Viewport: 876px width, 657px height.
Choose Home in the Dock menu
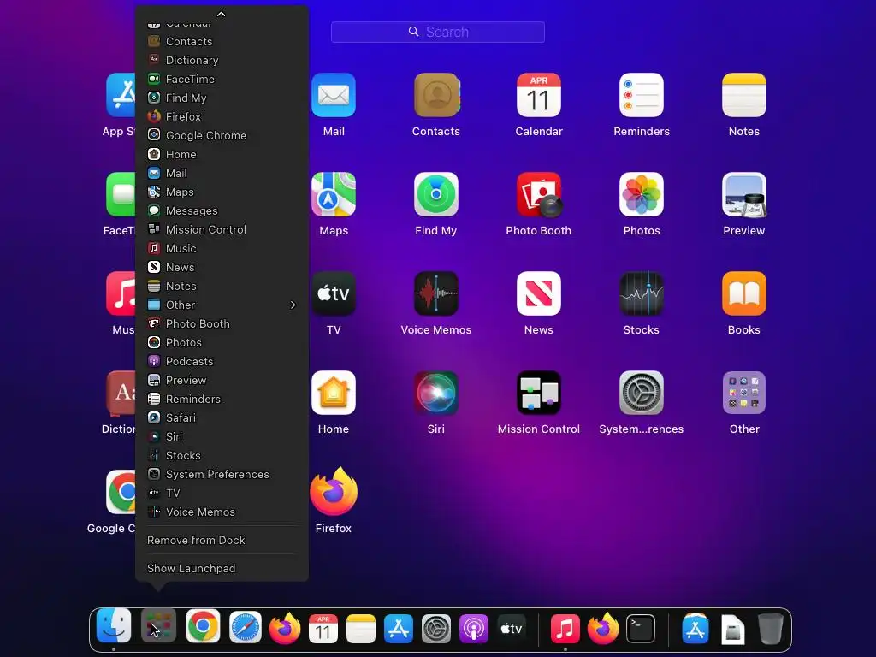tap(222, 154)
